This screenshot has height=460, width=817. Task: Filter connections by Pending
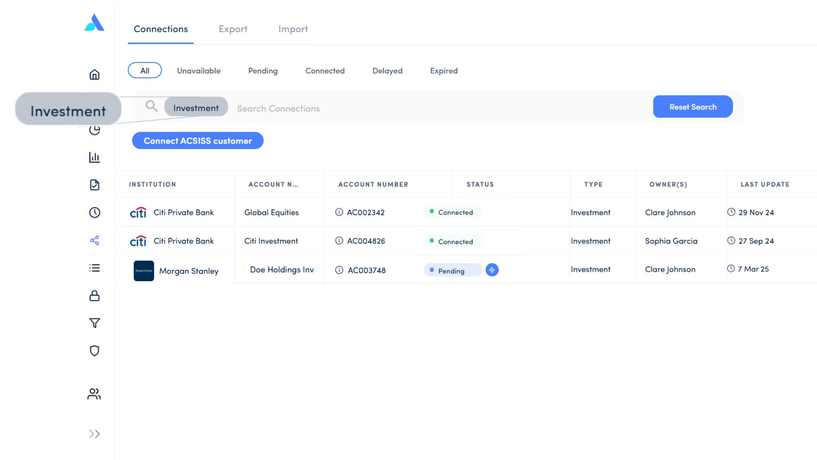263,71
